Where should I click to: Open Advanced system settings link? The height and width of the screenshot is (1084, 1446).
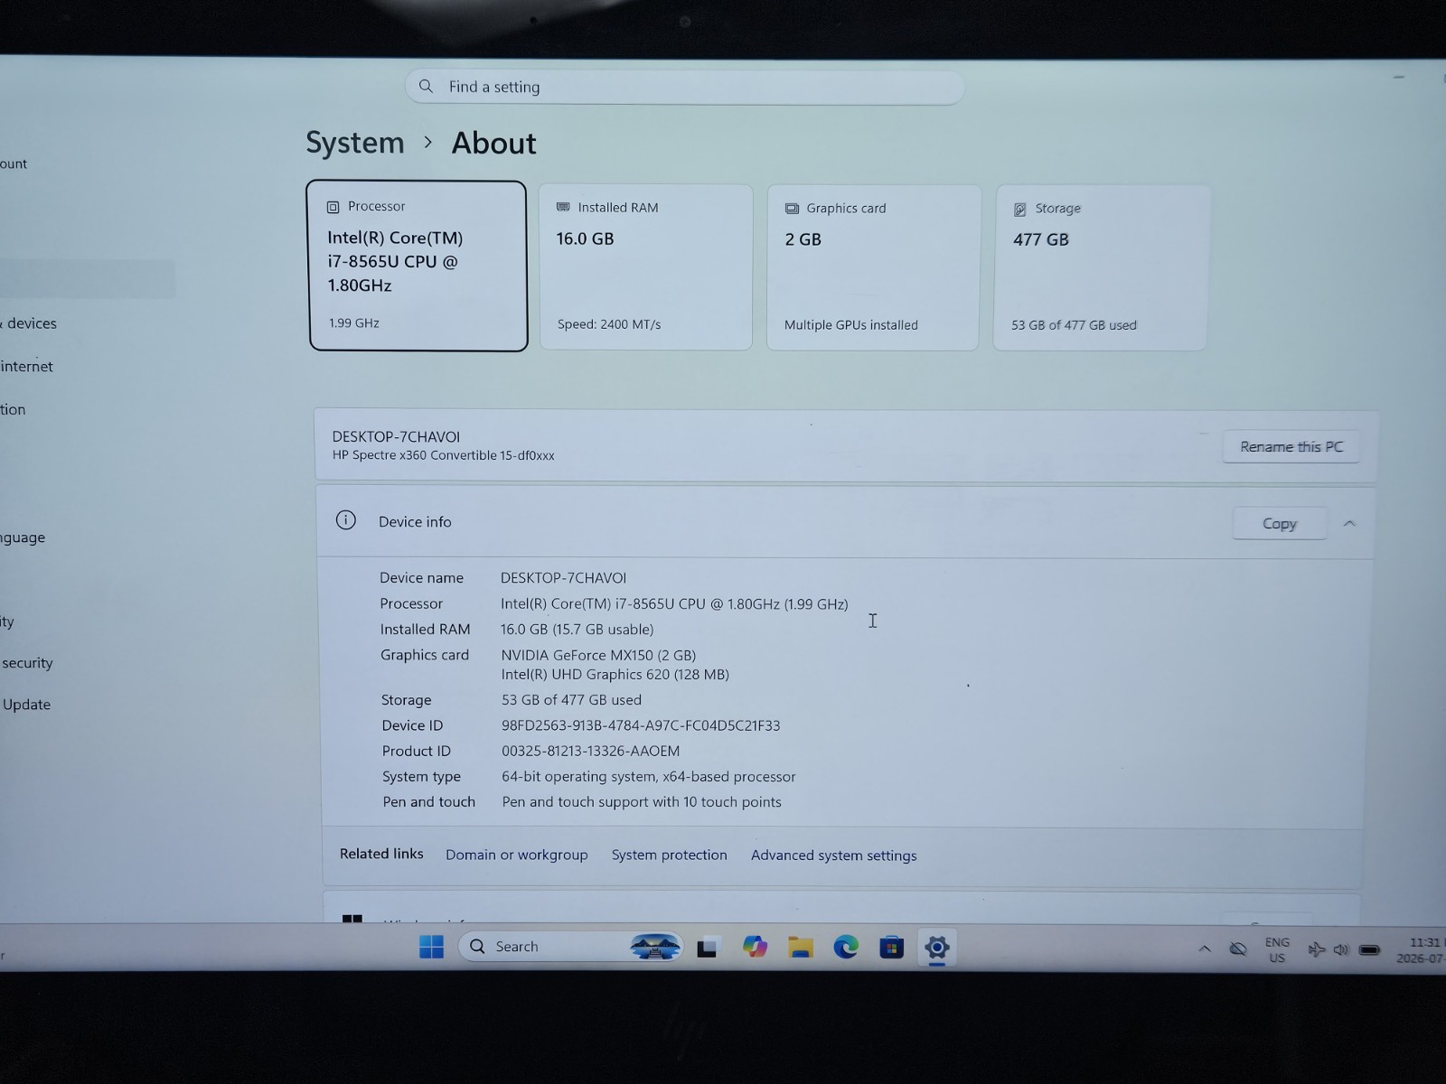833,855
